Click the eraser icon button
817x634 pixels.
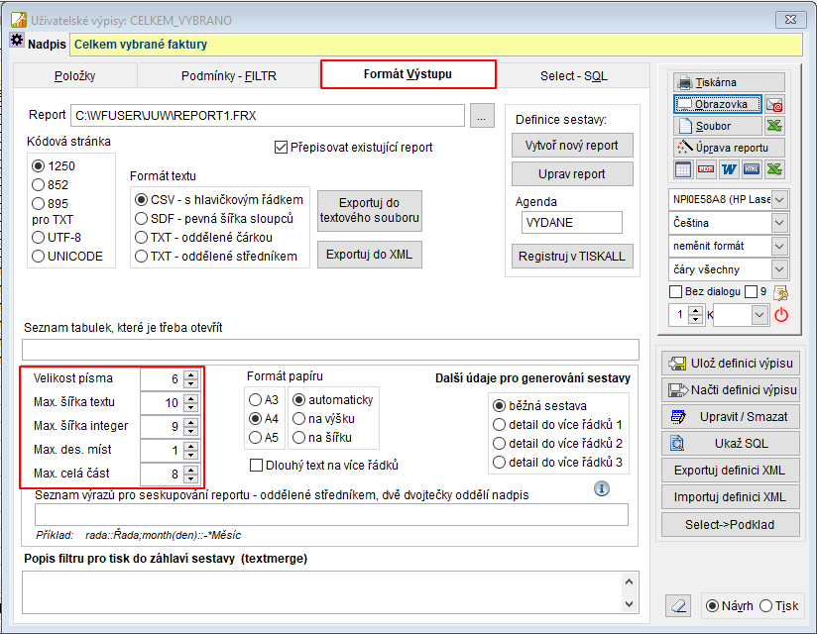click(x=678, y=606)
